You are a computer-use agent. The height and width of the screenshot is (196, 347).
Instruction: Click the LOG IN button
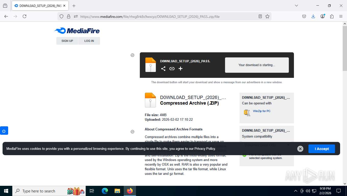89,41
